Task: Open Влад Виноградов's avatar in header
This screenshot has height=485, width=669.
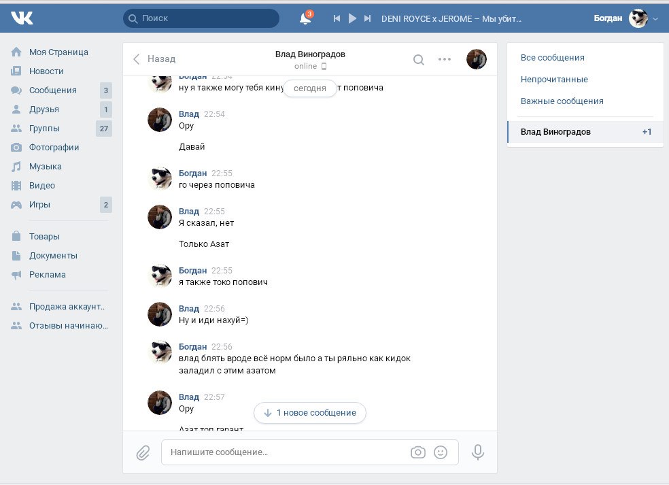Action: [x=477, y=59]
